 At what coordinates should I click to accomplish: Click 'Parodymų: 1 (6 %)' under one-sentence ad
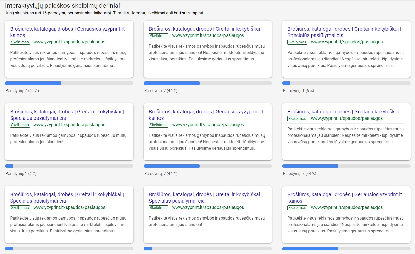click(x=21, y=174)
